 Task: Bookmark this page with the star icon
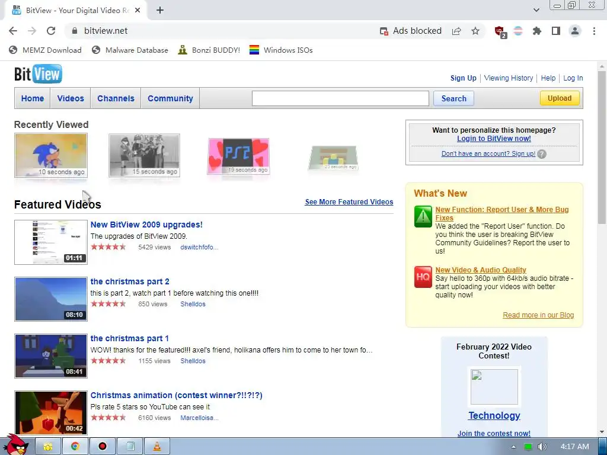click(475, 31)
